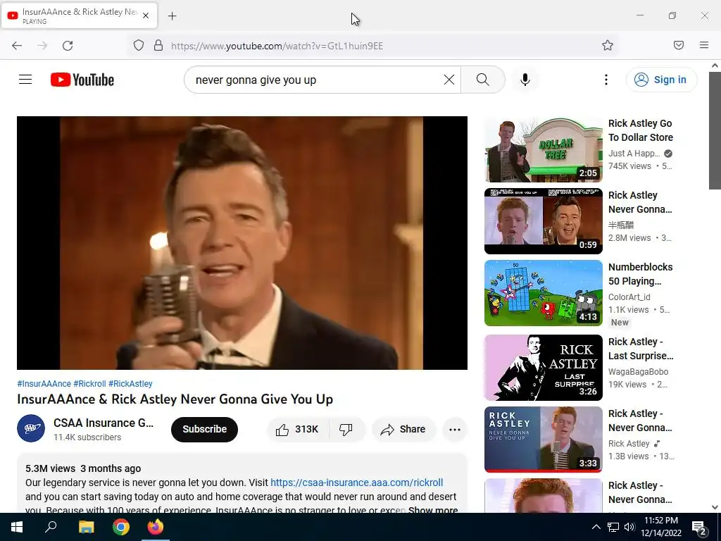Viewport: 721px width, 541px height.
Task: Visit csaa-insurance.aaa.com/rickroll link
Action: [x=357, y=483]
